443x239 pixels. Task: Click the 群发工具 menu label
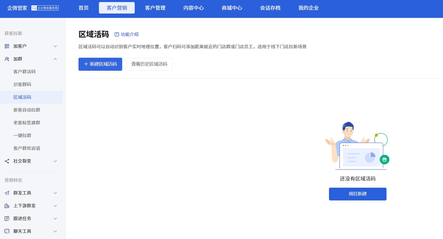click(x=22, y=193)
